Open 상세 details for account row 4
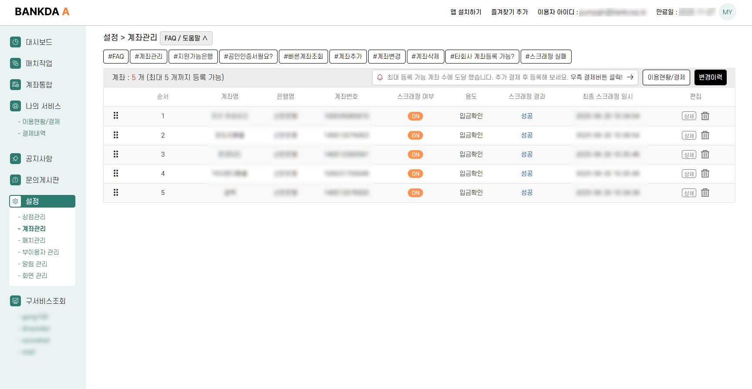Screen dimensions: 752x389 click(689, 174)
